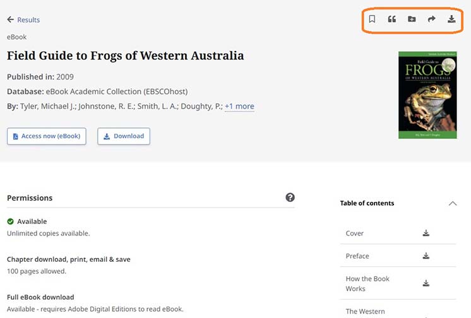Download the Cover chapter
The image size is (471, 318).
tap(426, 233)
